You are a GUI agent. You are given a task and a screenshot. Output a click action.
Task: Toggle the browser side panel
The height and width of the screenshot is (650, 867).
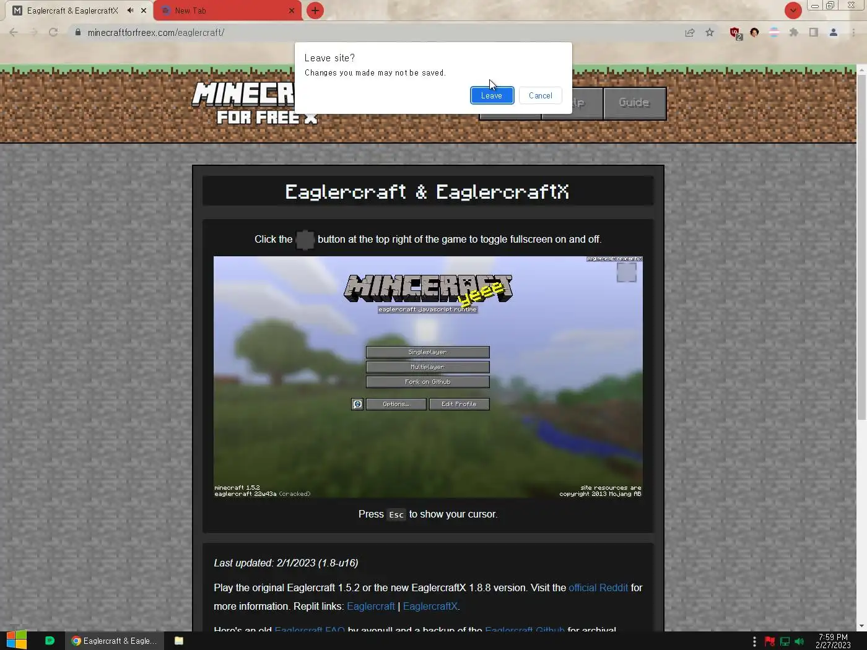814,32
